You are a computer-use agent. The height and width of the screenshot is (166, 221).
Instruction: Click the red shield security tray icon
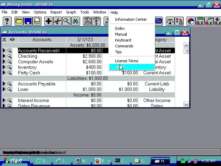click(x=195, y=160)
